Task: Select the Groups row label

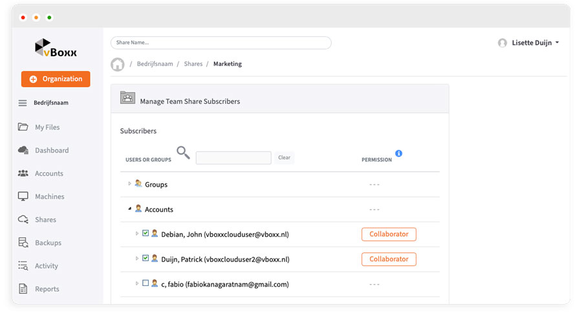Action: pos(156,185)
